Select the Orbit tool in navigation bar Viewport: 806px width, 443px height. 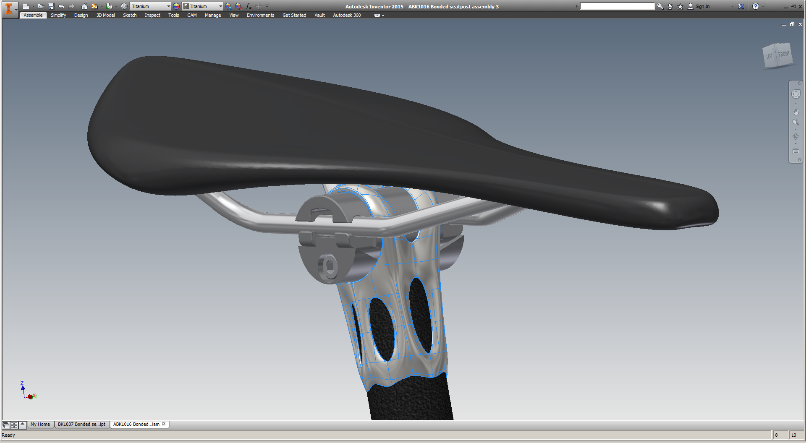pyautogui.click(x=796, y=136)
